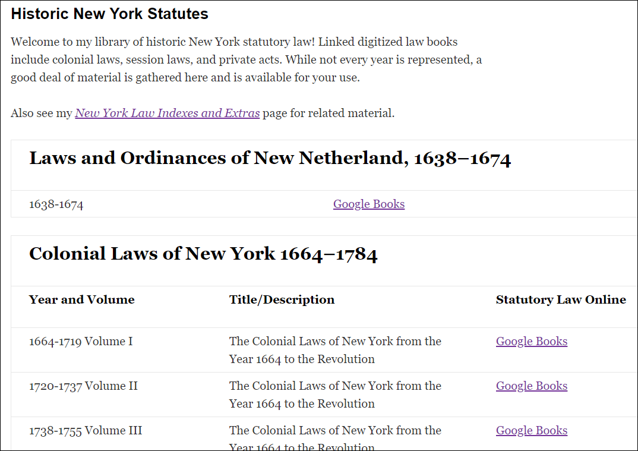Select the Also see my introductory text
Image resolution: width=638 pixels, height=451 pixels.
42,113
